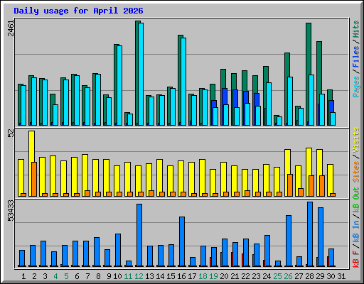
Task: Click the day 10 cyan pages bar
Action: (x=119, y=85)
